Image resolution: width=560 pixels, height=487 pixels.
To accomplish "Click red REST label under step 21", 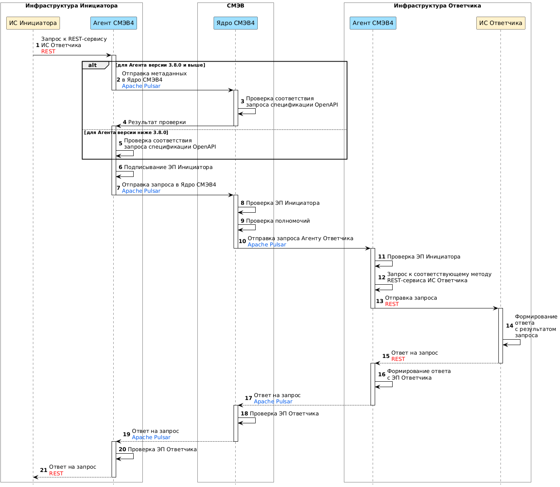I will 56,474.
